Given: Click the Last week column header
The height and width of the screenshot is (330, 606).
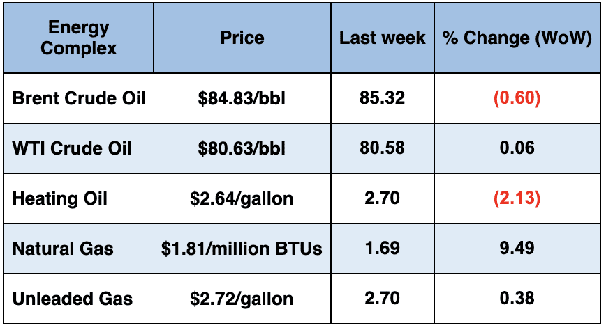Looking at the screenshot, I should pyautogui.click(x=382, y=38).
